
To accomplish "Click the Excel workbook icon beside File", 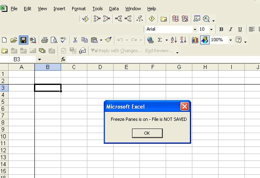I will [x=4, y=9].
